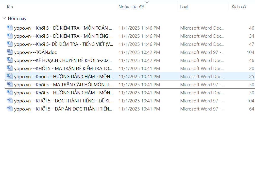The image size is (255, 177).
Task: Click icon of ĐỀ KIỂM TRA - MÔN TOÁN file
Action: (x=10, y=28)
